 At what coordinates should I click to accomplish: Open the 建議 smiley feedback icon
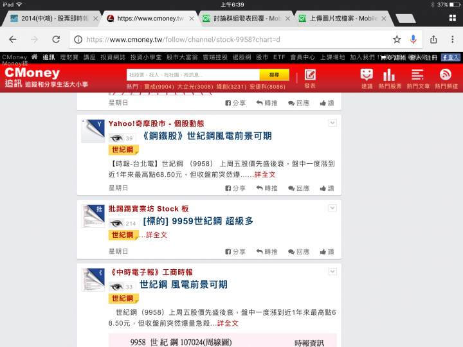367,78
